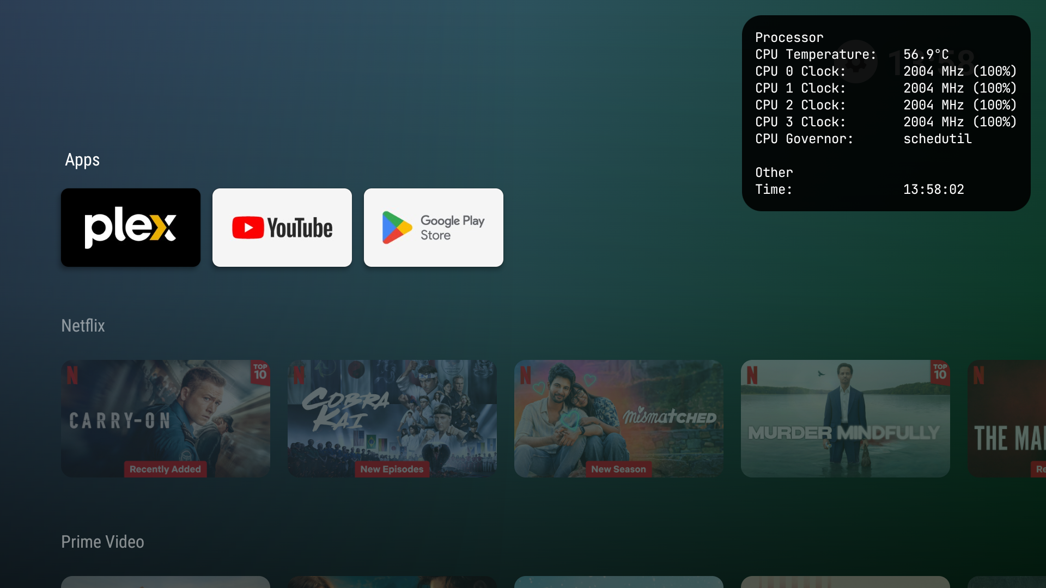
Task: Click the Top 10 badge on Murder Mindfully
Action: [x=940, y=372]
